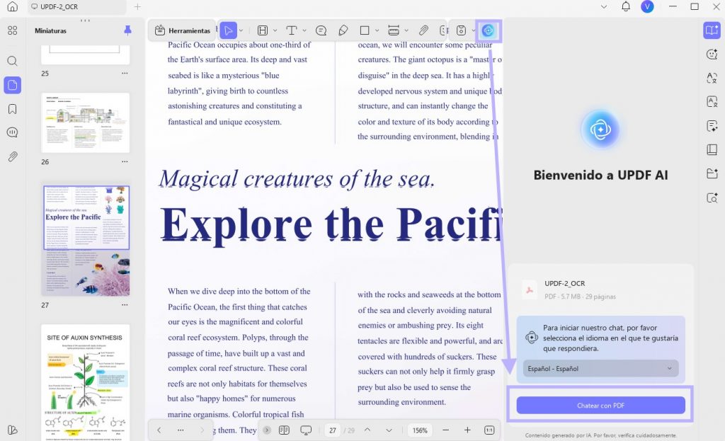Viewport: 725px width, 441px height.
Task: Choose the selection cursor tool
Action: click(x=228, y=30)
